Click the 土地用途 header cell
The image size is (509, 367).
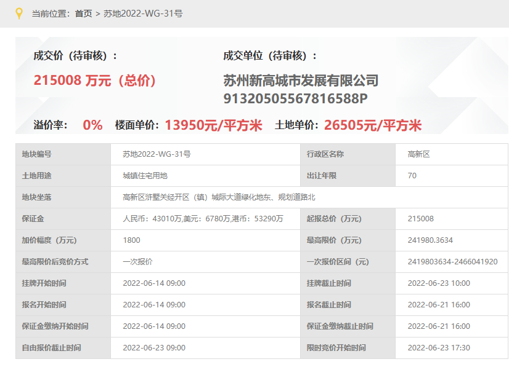click(x=63, y=176)
